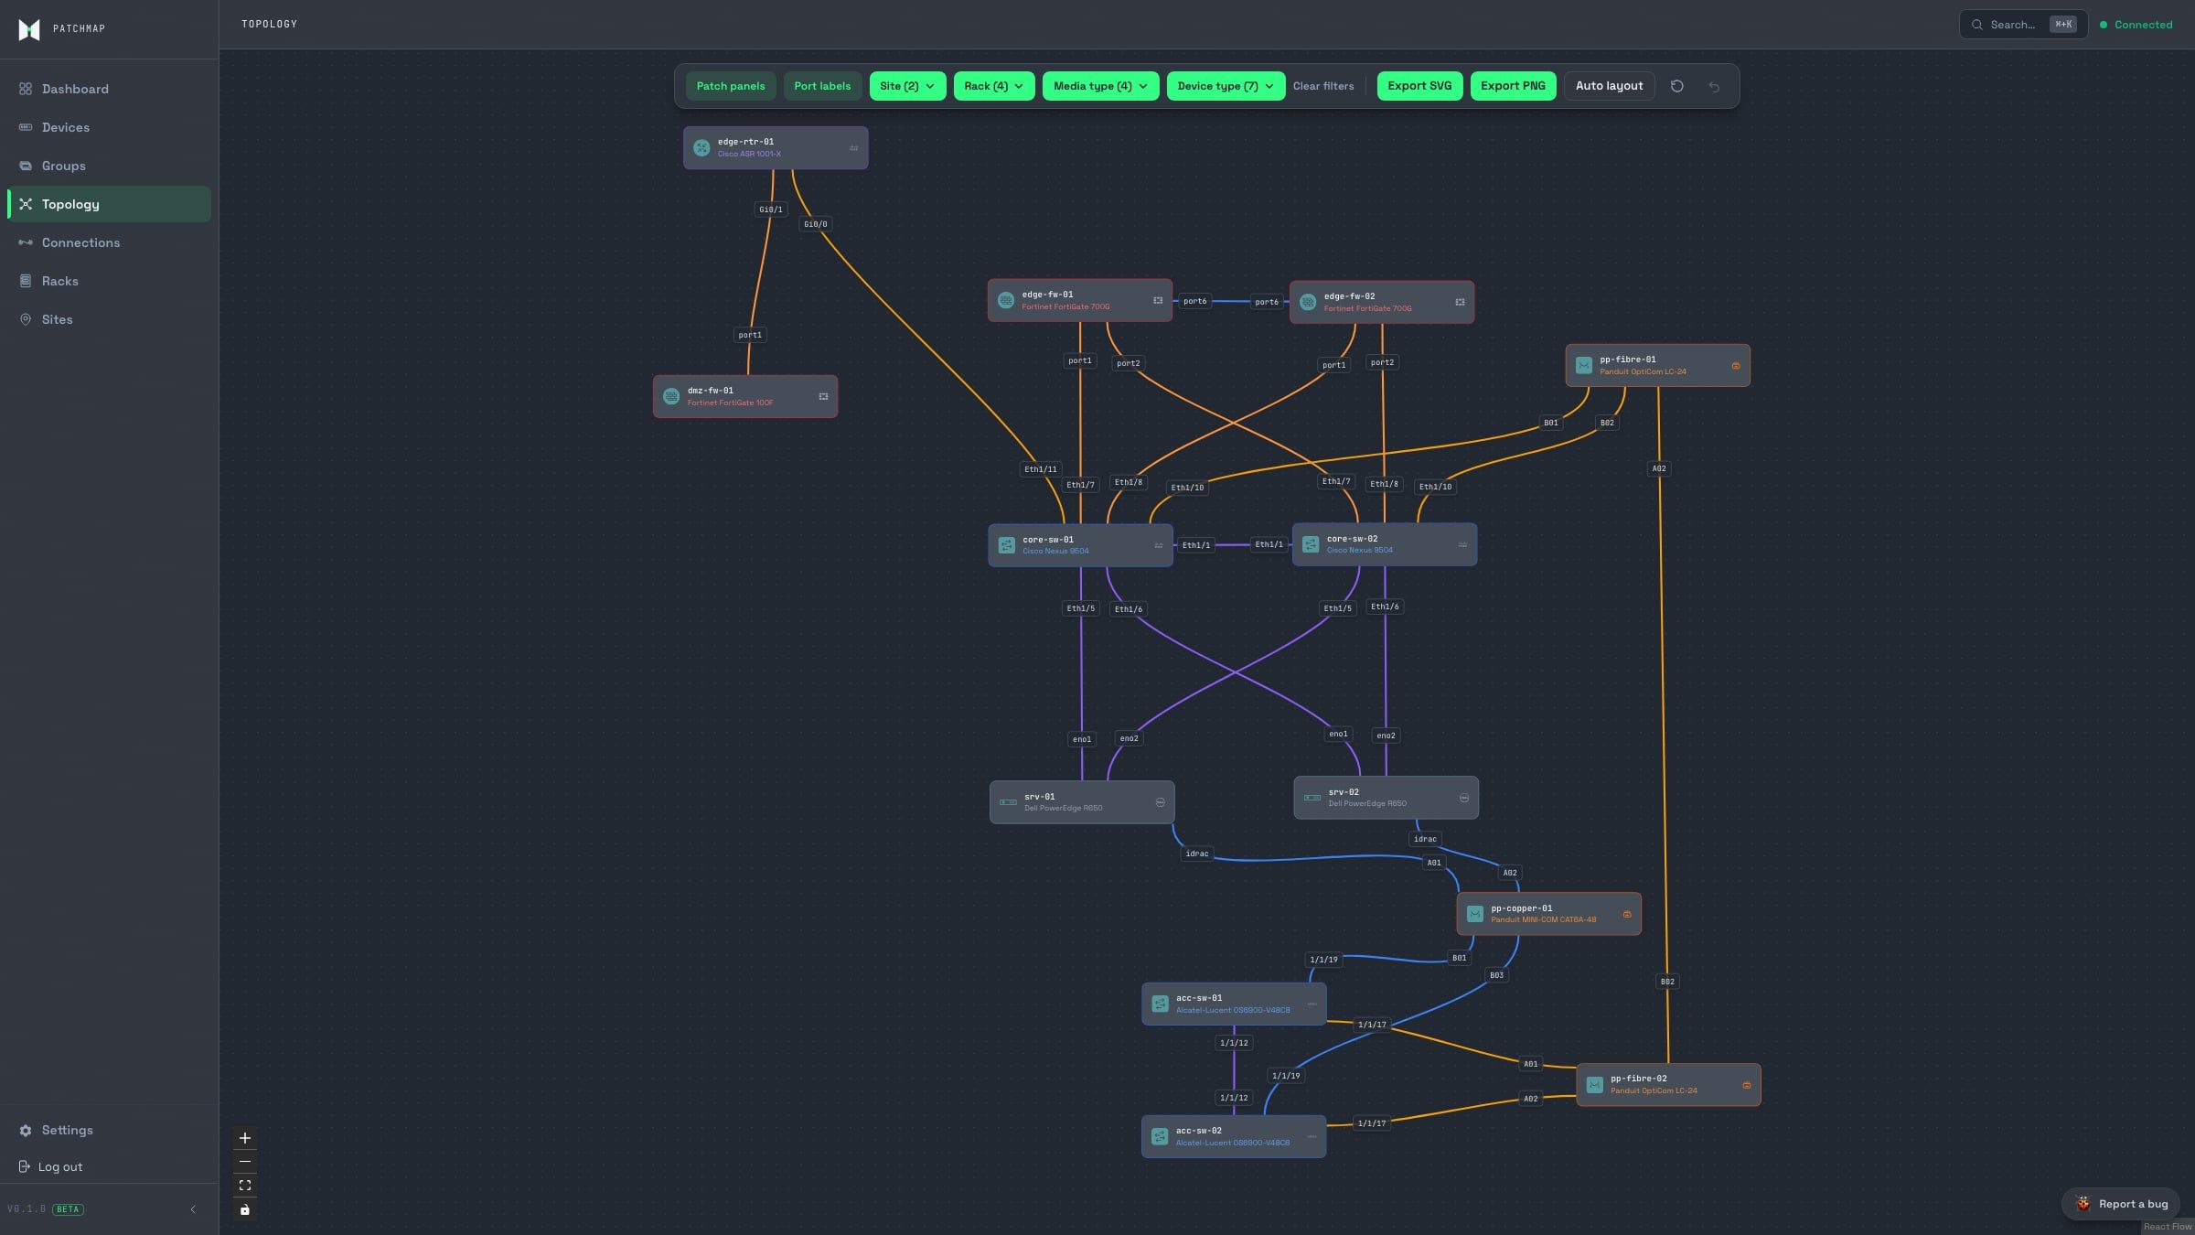Open Connections page
The image size is (2195, 1235).
click(109, 242)
